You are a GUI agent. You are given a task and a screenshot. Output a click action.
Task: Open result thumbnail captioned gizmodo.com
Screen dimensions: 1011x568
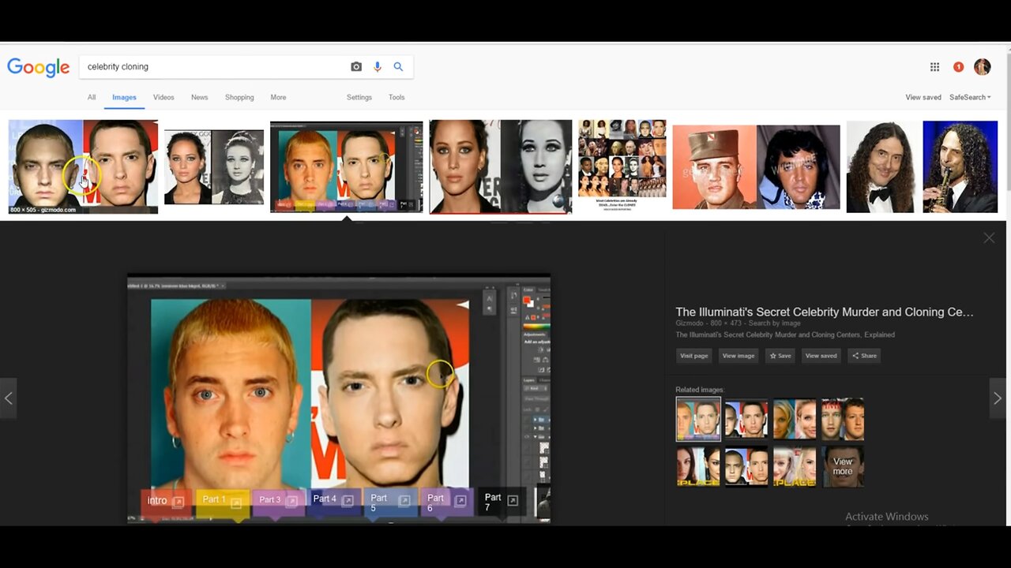click(x=83, y=166)
